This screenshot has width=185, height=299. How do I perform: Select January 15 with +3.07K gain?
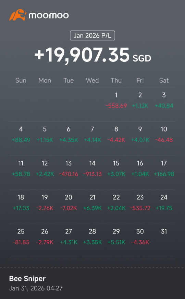click(116, 169)
